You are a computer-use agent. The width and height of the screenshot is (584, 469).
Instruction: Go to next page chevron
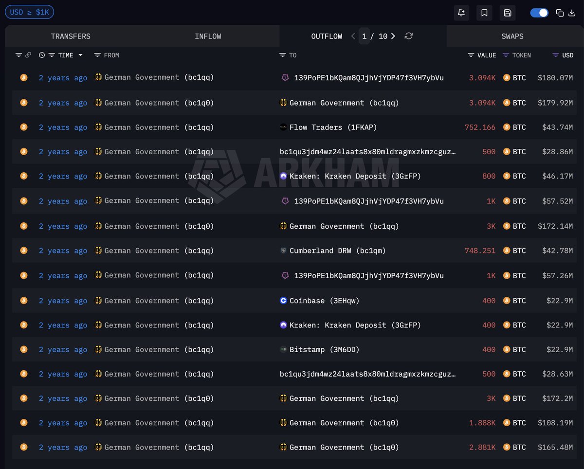(393, 36)
